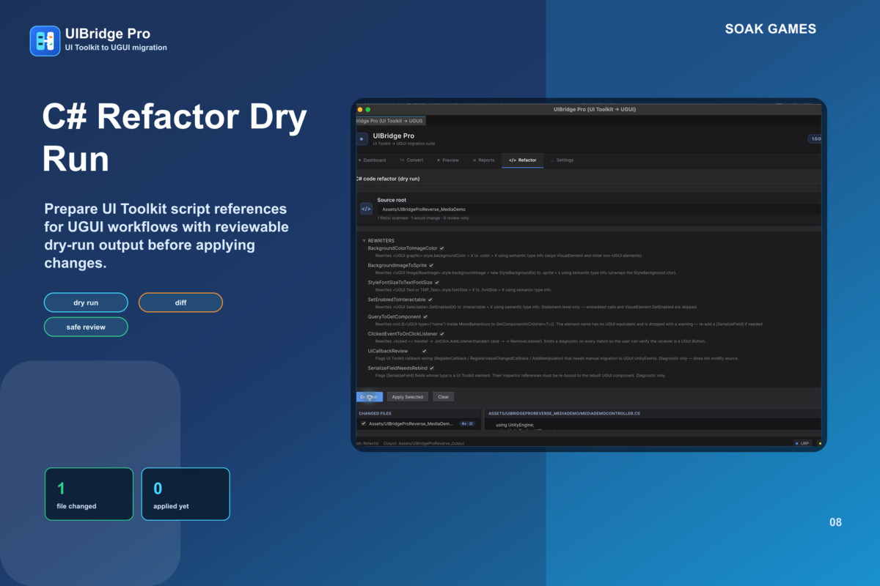The height and width of the screenshot is (586, 880).
Task: Click the 'using UnityEngine;' code line
Action: pyautogui.click(x=515, y=425)
